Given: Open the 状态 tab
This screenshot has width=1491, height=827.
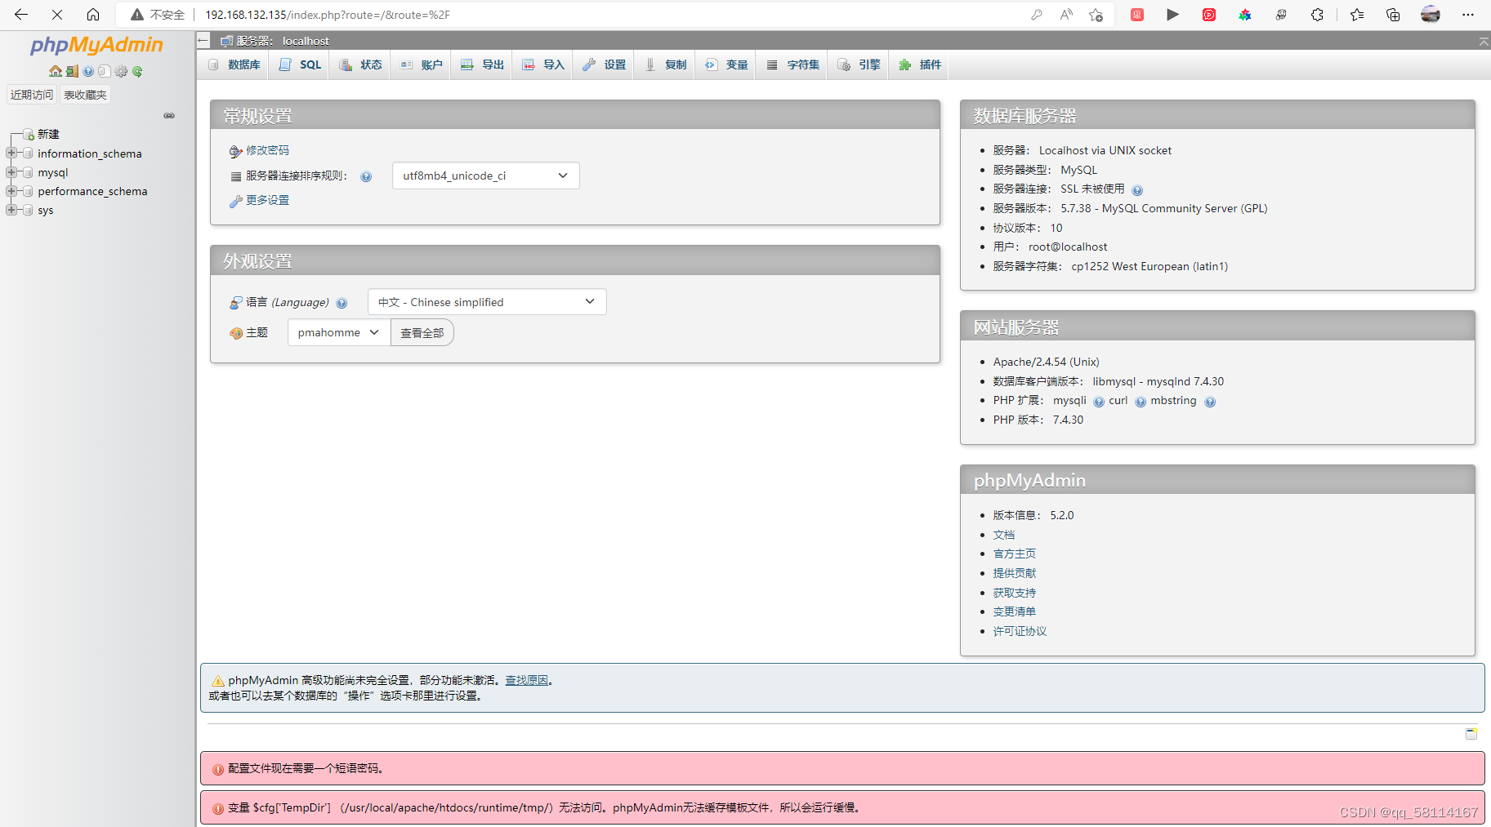Looking at the screenshot, I should click(x=360, y=64).
